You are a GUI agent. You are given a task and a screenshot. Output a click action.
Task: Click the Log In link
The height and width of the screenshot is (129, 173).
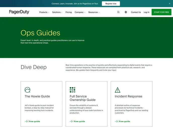coord(147,12)
